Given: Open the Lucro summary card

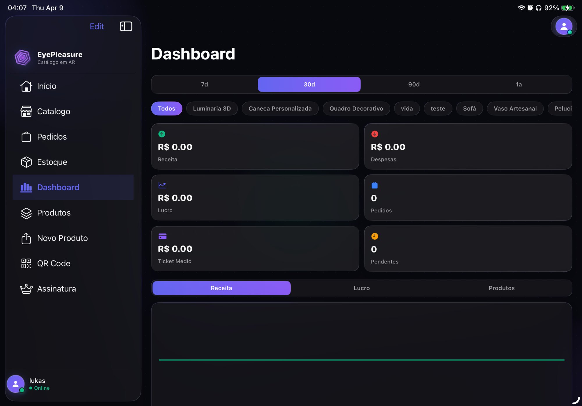Looking at the screenshot, I should click(255, 197).
